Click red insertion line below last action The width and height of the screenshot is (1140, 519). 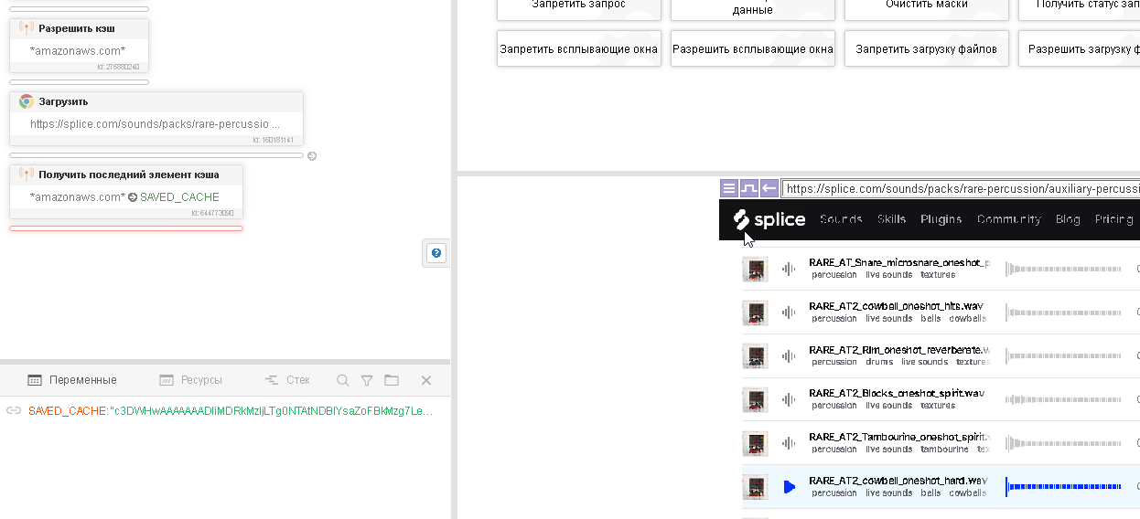click(126, 228)
